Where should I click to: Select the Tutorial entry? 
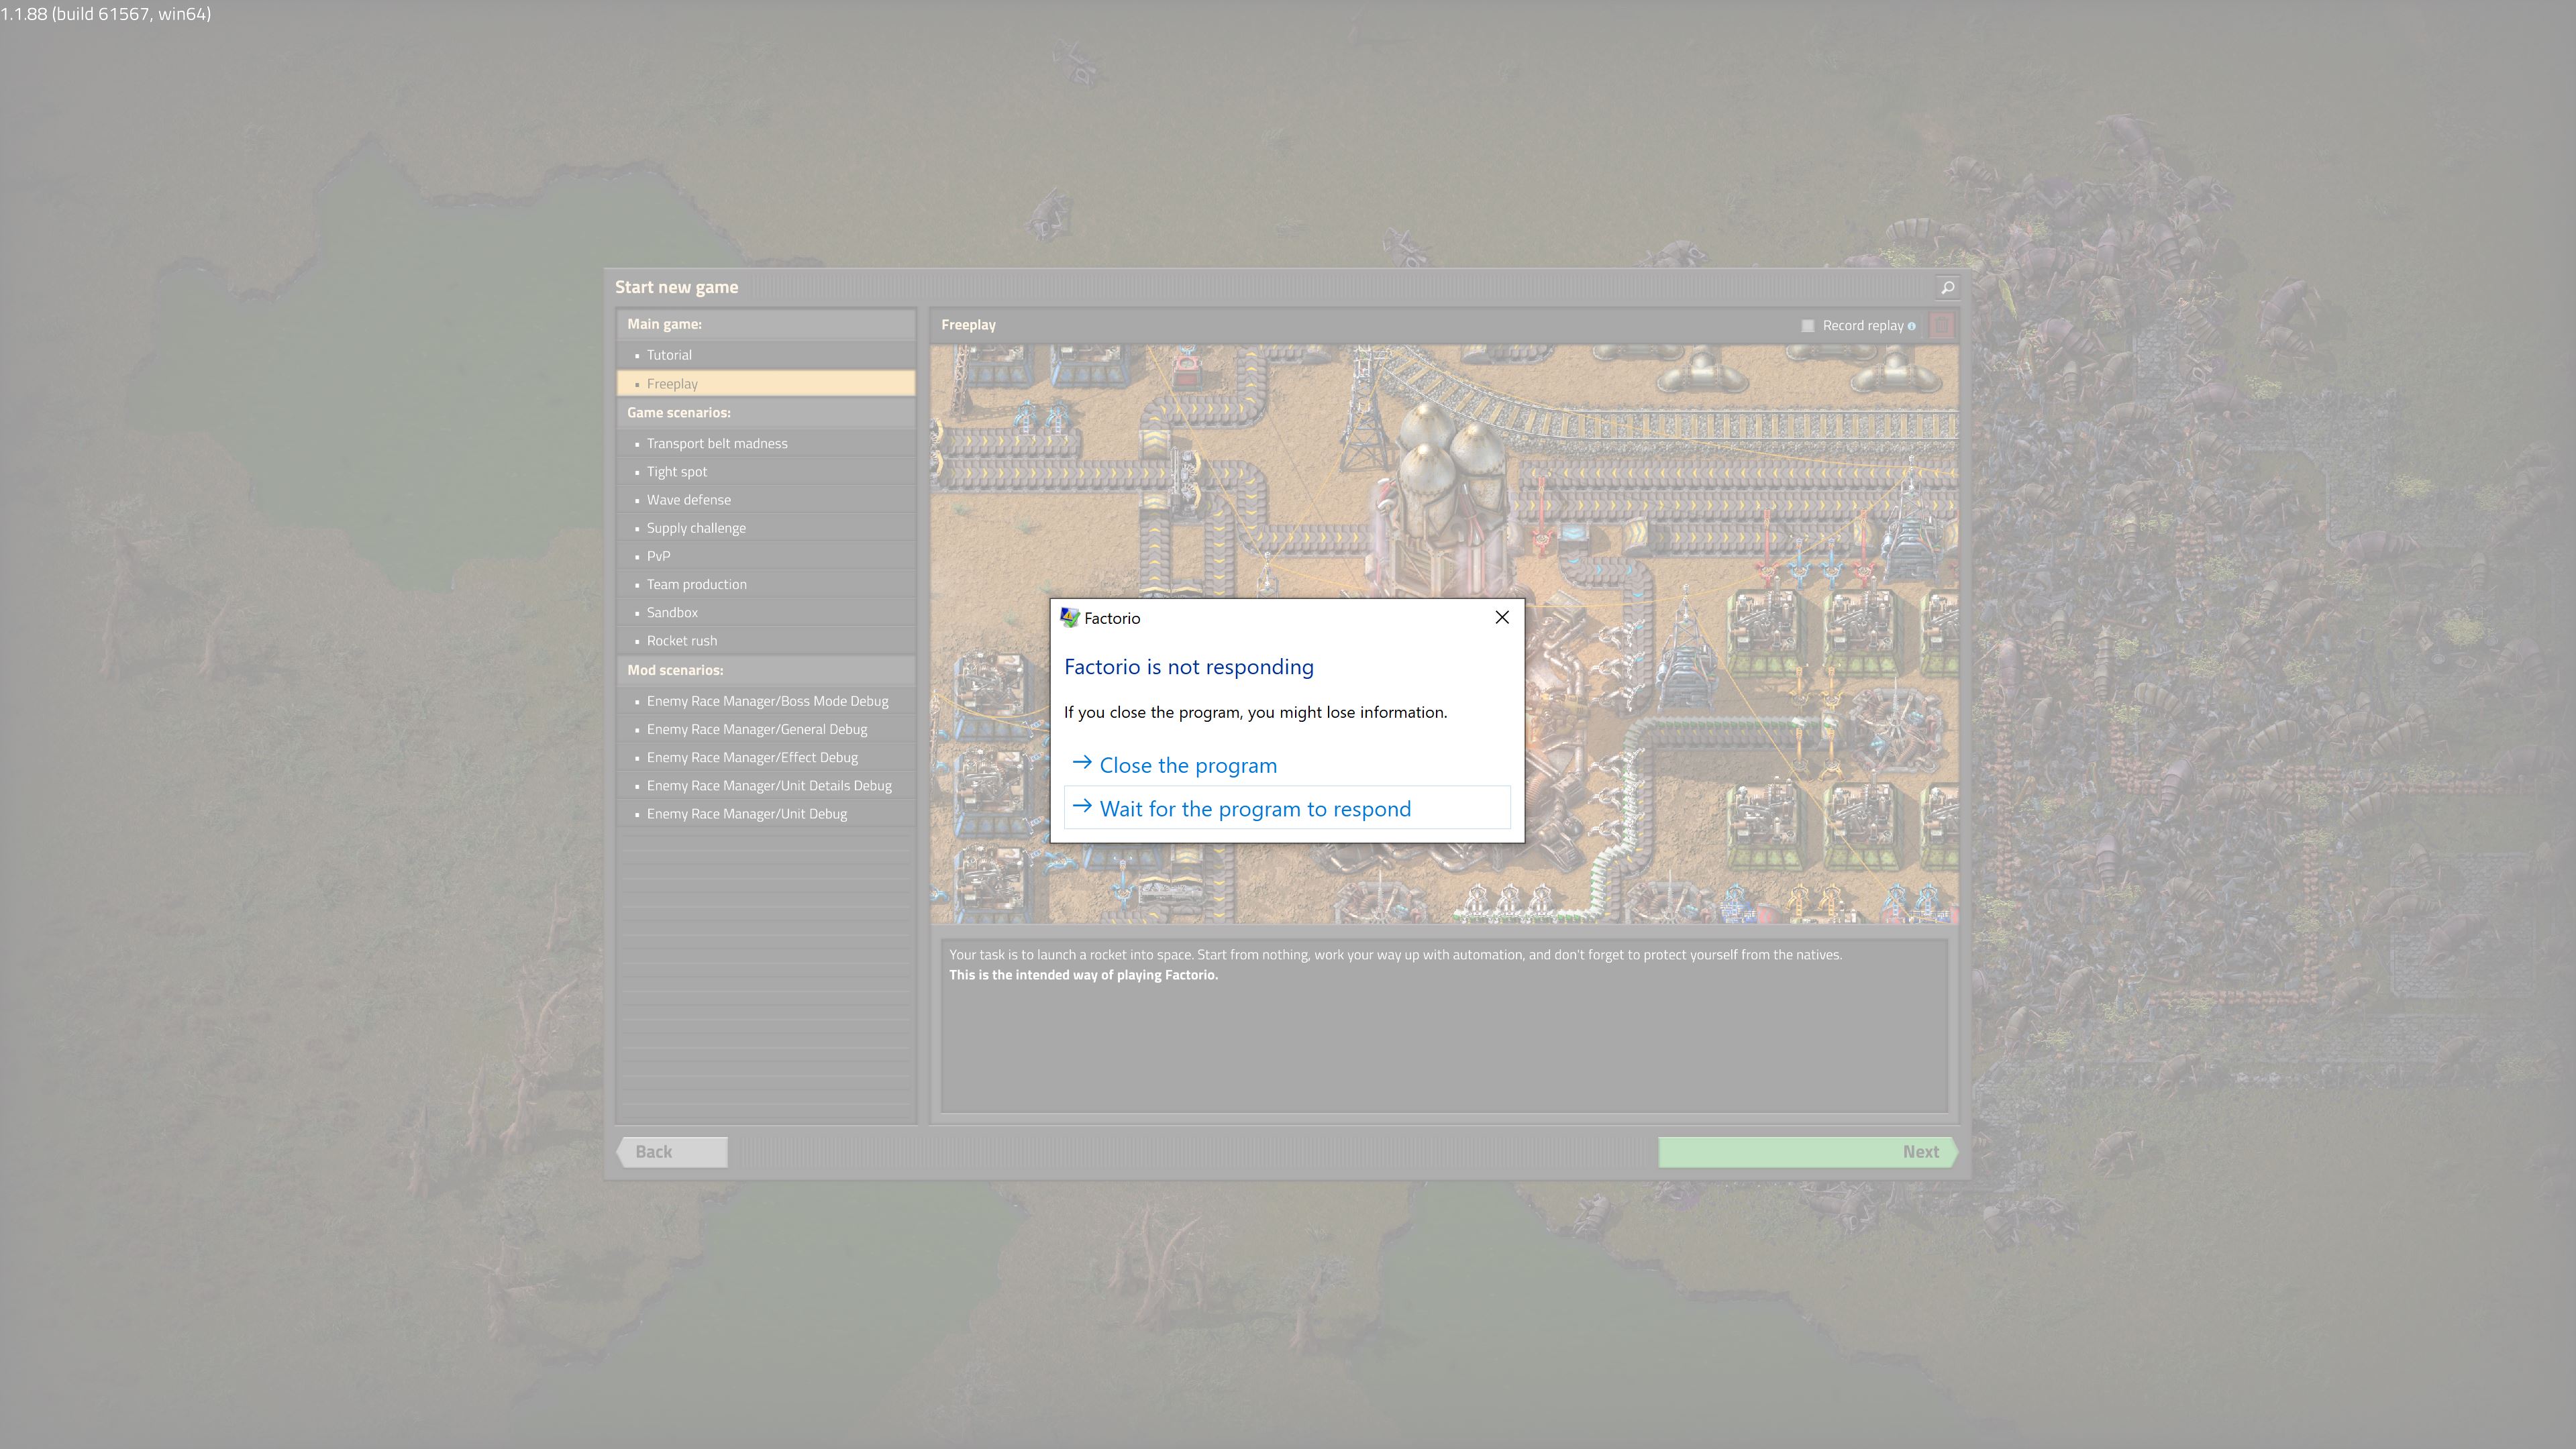766,355
